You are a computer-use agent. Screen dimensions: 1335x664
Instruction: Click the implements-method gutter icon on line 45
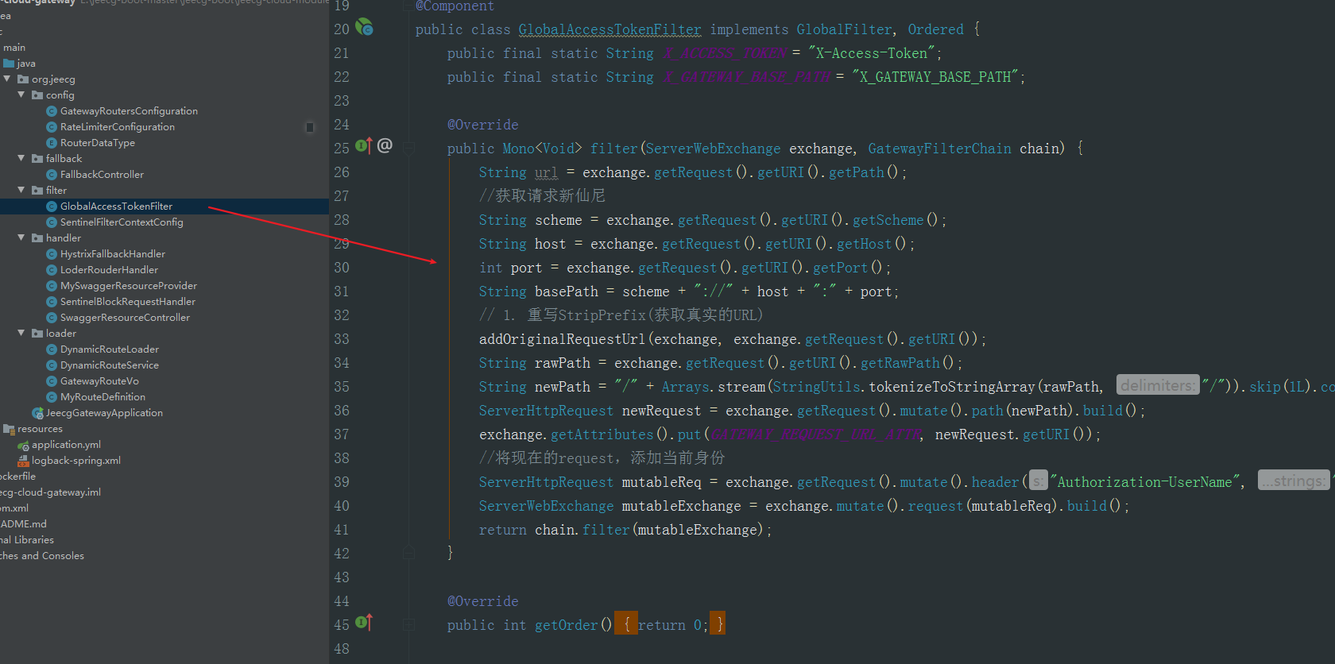[364, 623]
